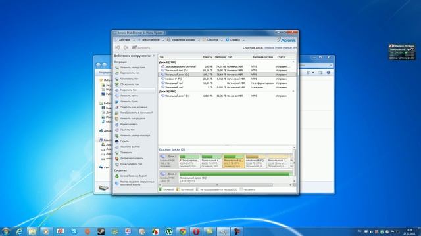
Task: Click the Undo arrow toolbar icon
Action: pyautogui.click(x=118, y=48)
